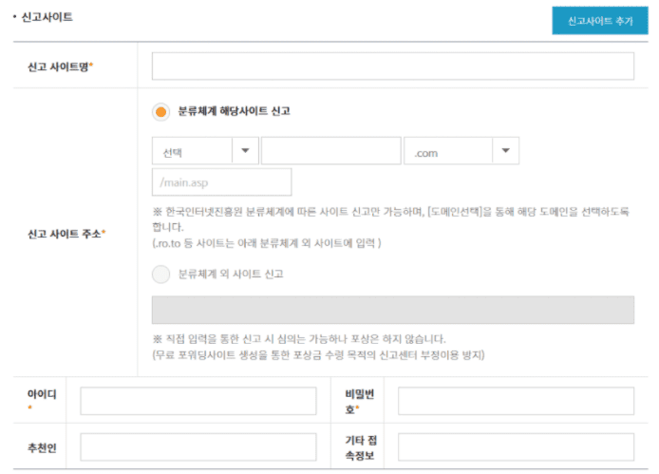Click the 신고사이트 추가 button
659x474 pixels.
tap(600, 21)
